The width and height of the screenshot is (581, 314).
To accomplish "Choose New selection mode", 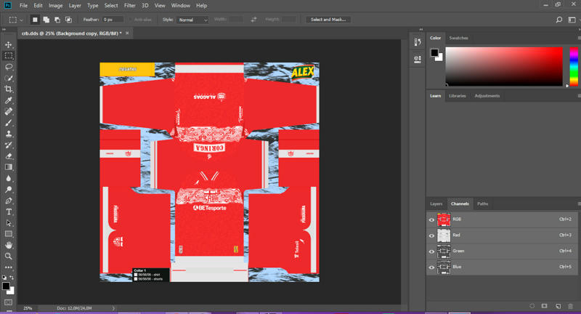I will click(35, 20).
